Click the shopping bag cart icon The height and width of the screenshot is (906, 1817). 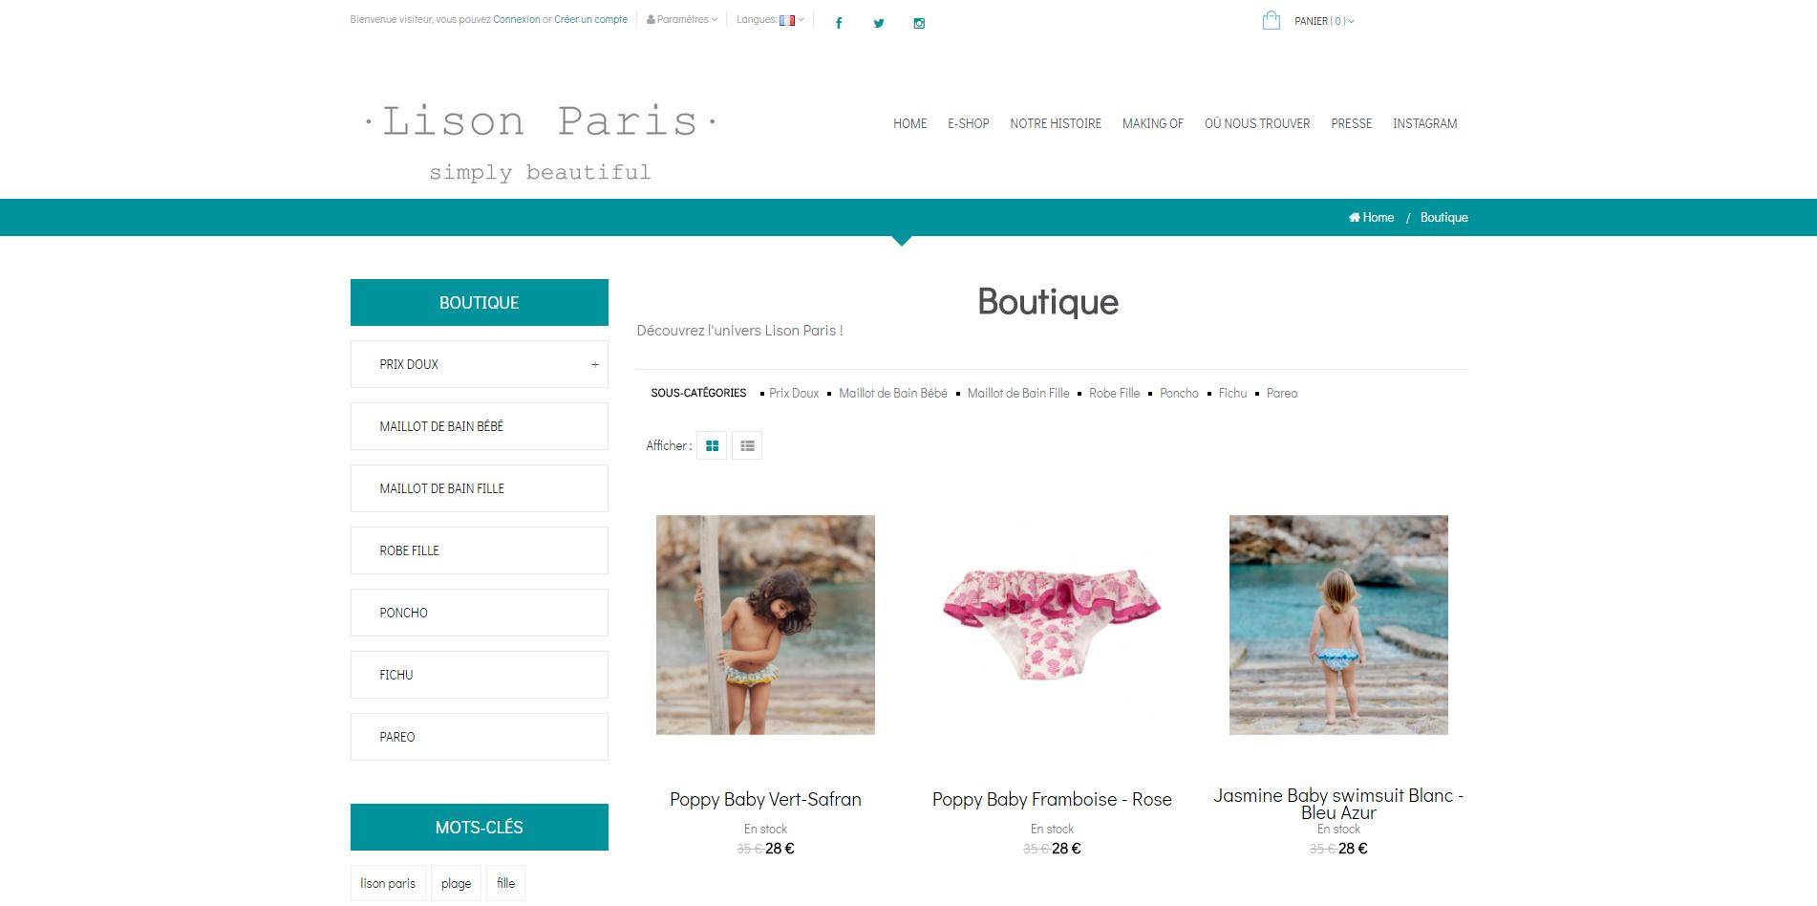click(x=1271, y=20)
